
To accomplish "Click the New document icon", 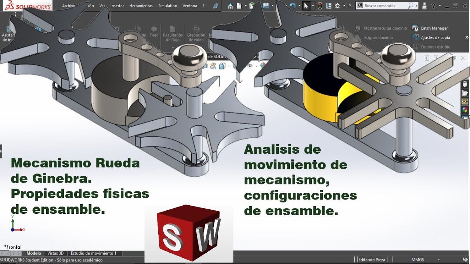I will [239, 6].
